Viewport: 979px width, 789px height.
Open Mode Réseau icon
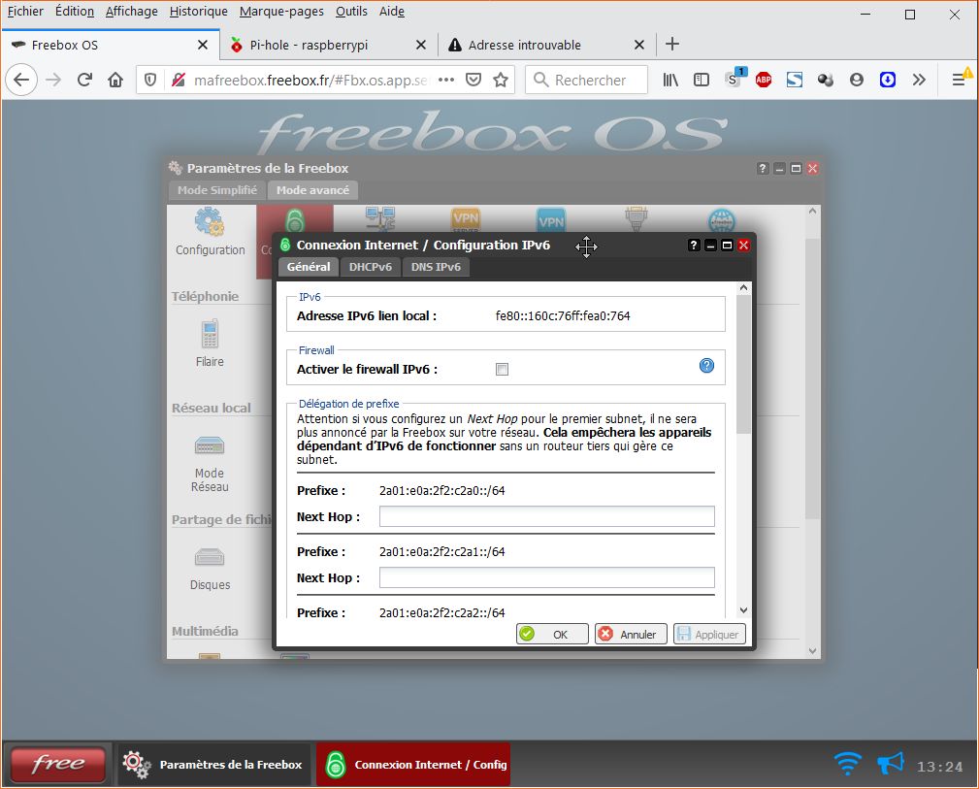tap(210, 463)
